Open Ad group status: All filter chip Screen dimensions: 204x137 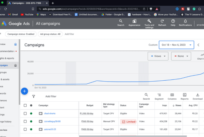[x=50, y=34]
